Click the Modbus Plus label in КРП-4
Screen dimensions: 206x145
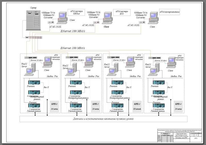point(176,76)
